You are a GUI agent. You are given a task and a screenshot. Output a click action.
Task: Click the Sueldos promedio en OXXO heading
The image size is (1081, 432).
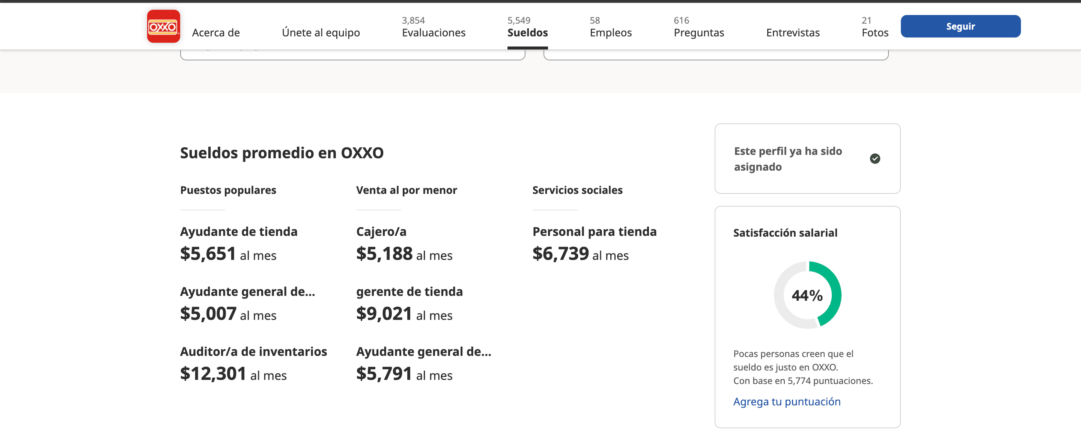point(282,153)
